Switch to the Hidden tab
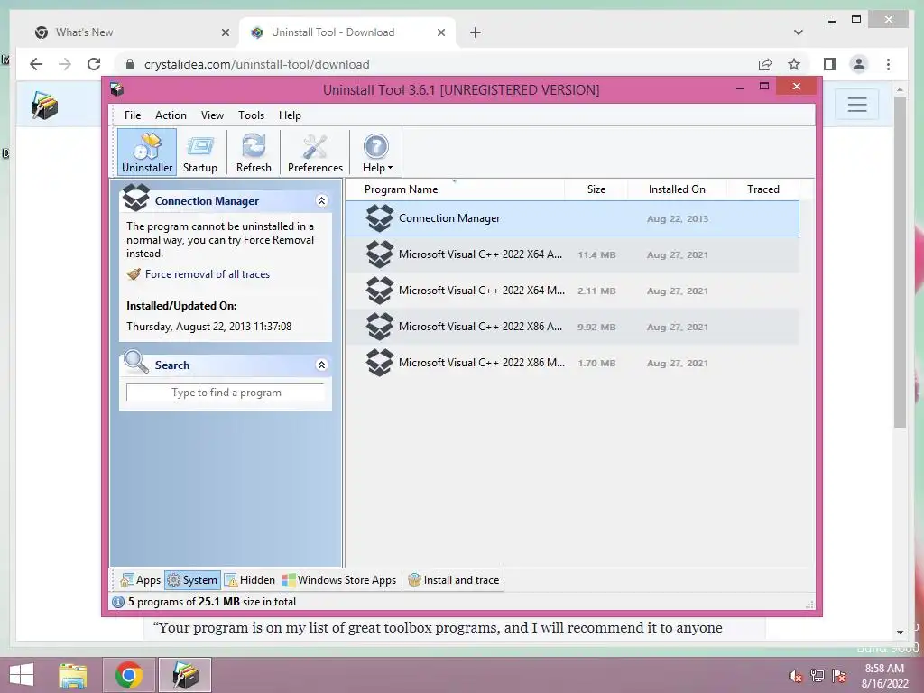The height and width of the screenshot is (693, 924). pos(250,580)
